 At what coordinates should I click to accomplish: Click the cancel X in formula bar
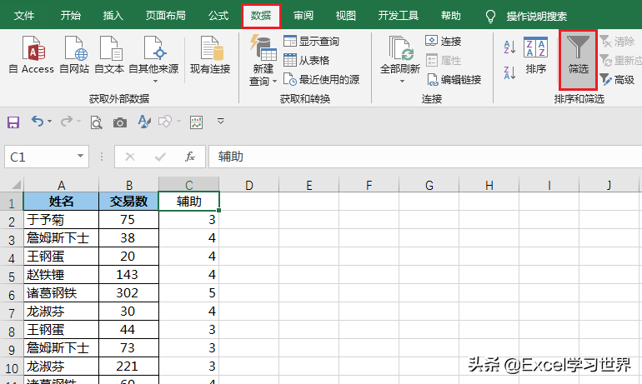point(130,157)
